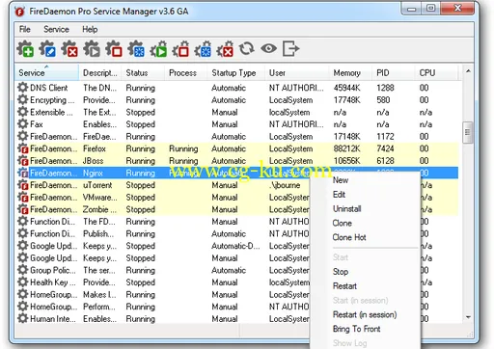Click the circular arrows refresh icon
The height and width of the screenshot is (349, 494).
click(x=247, y=49)
